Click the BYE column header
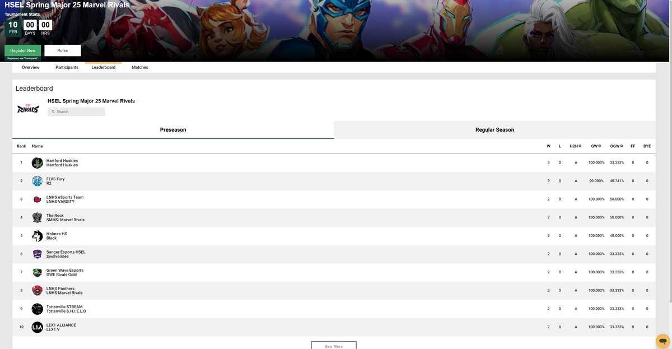 coord(647,146)
